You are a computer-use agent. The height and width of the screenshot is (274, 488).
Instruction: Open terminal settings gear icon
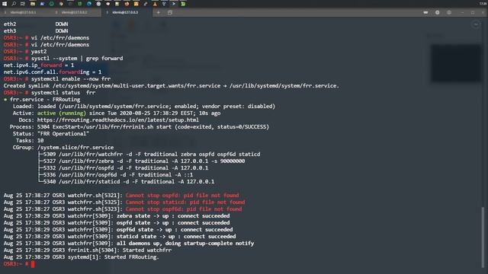point(437,12)
